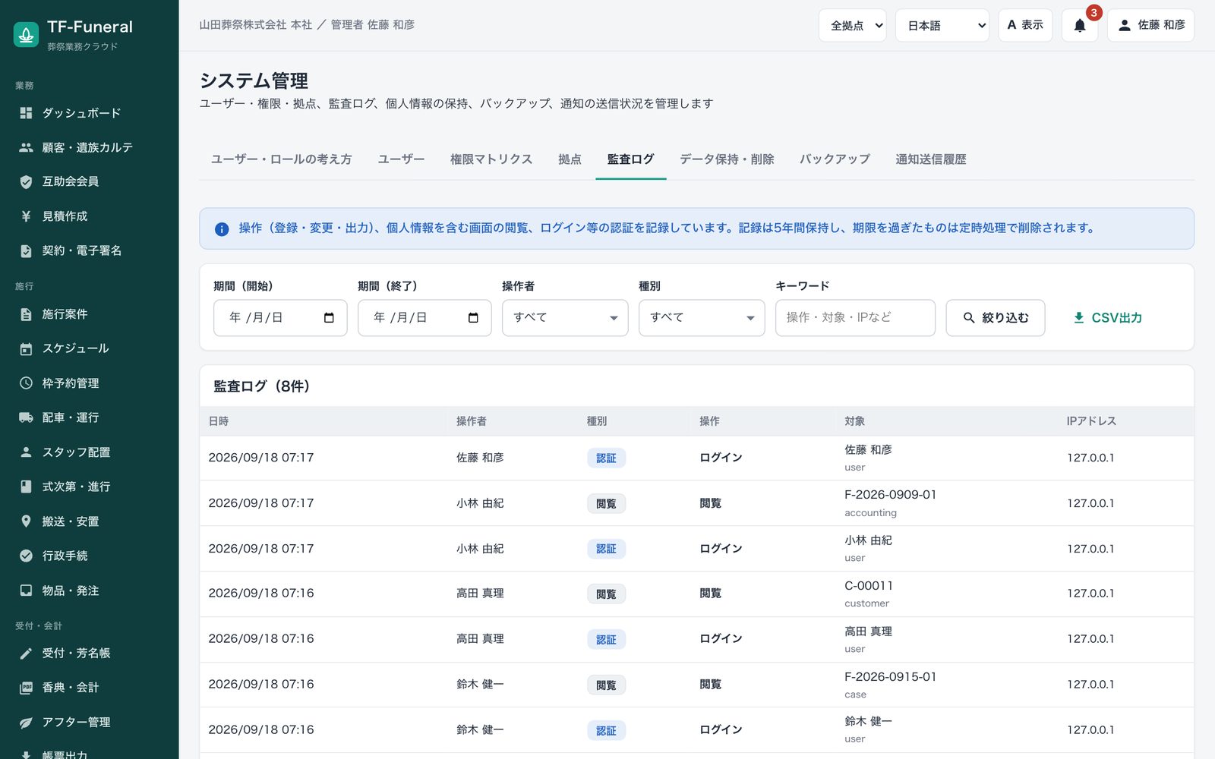The image size is (1215, 759).
Task: Click 山田葬祭株式会社 本社 breadcrumb text
Action: [256, 25]
